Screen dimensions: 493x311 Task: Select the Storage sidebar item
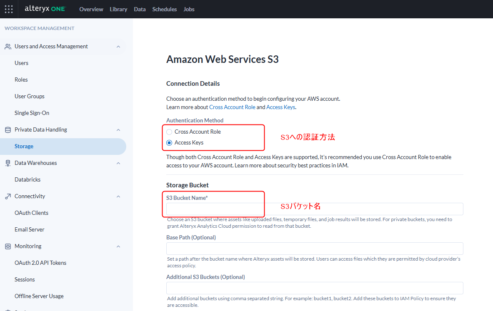point(63,147)
